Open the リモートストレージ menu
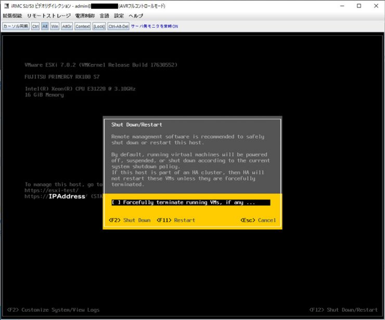 coord(49,16)
